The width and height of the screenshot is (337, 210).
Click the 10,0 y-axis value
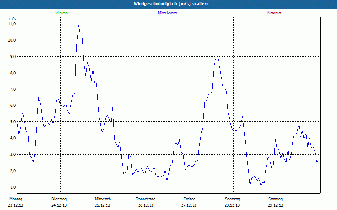tap(12, 40)
